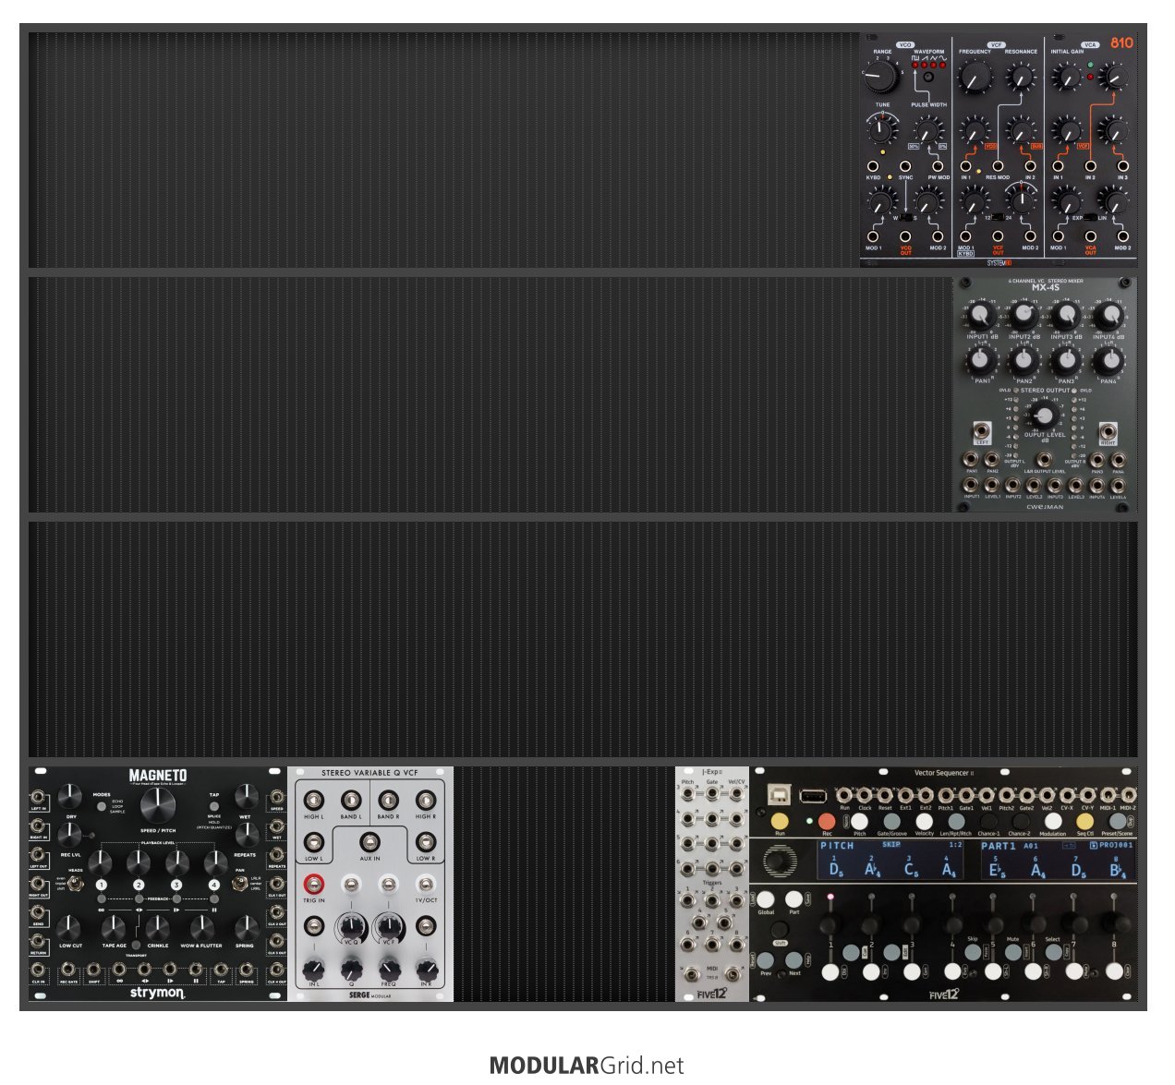Toggle the Magneto HEADS switch

[x=75, y=884]
